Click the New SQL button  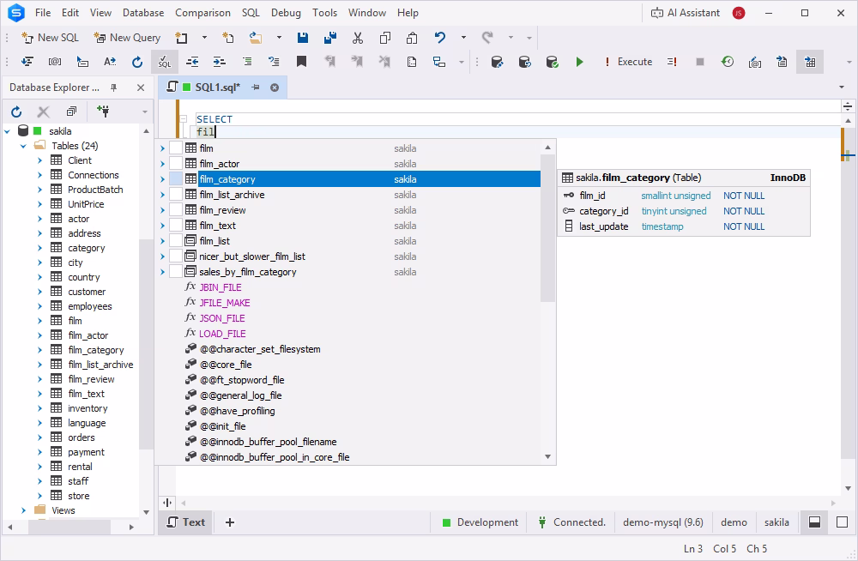[50, 37]
